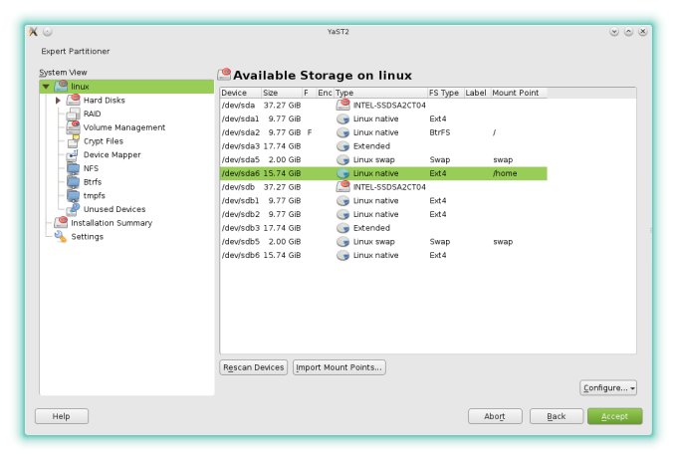The image size is (677, 460).
Task: Click the partition icon in /dev/sda1 row
Action: coord(342,118)
